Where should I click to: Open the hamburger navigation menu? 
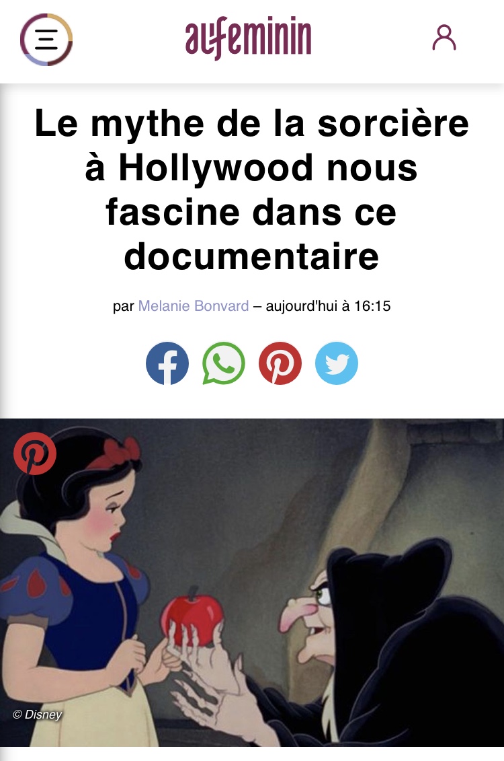[x=46, y=39]
